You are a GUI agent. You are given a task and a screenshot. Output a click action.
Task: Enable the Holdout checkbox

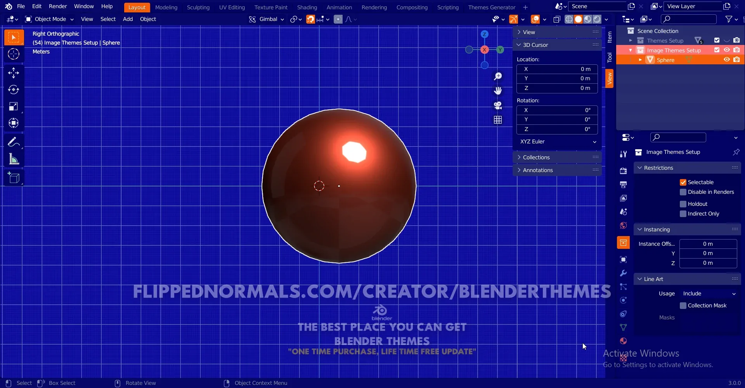point(683,204)
